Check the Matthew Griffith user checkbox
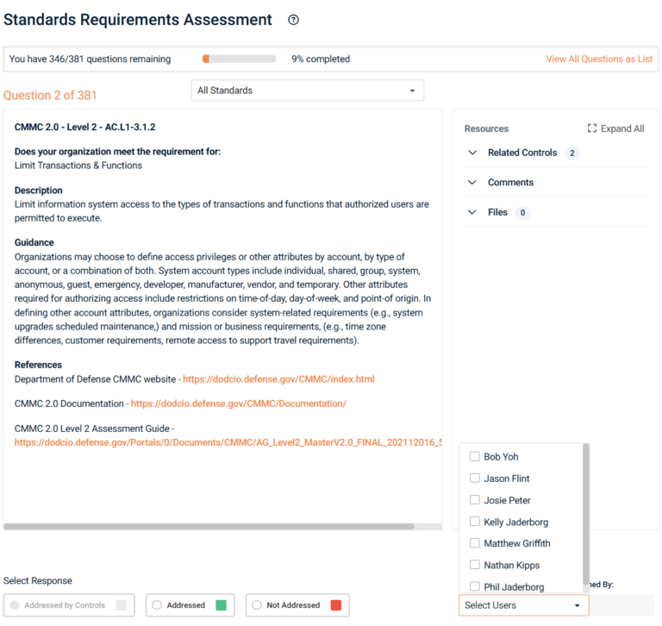662x626 pixels. coord(475,542)
